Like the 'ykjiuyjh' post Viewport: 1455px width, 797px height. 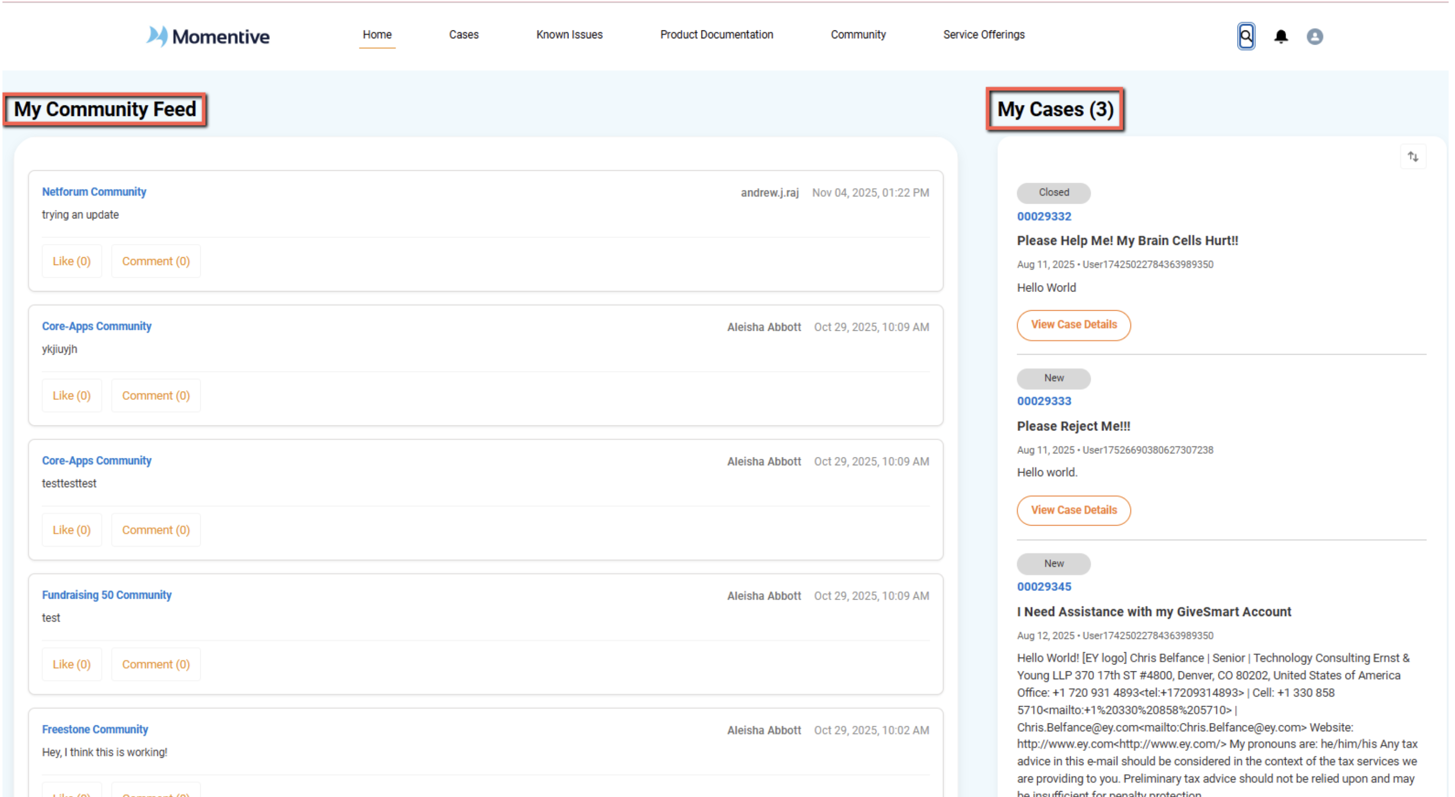[72, 396]
